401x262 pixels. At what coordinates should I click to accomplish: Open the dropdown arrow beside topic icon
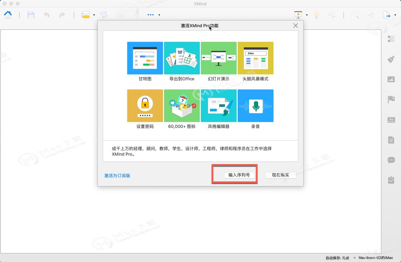coord(94,15)
